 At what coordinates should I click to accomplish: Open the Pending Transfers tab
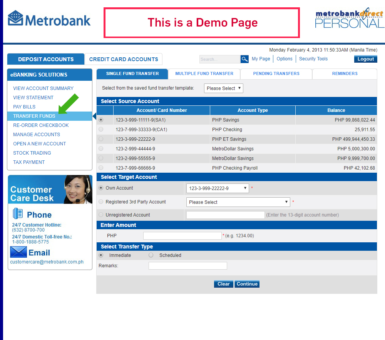click(x=276, y=73)
